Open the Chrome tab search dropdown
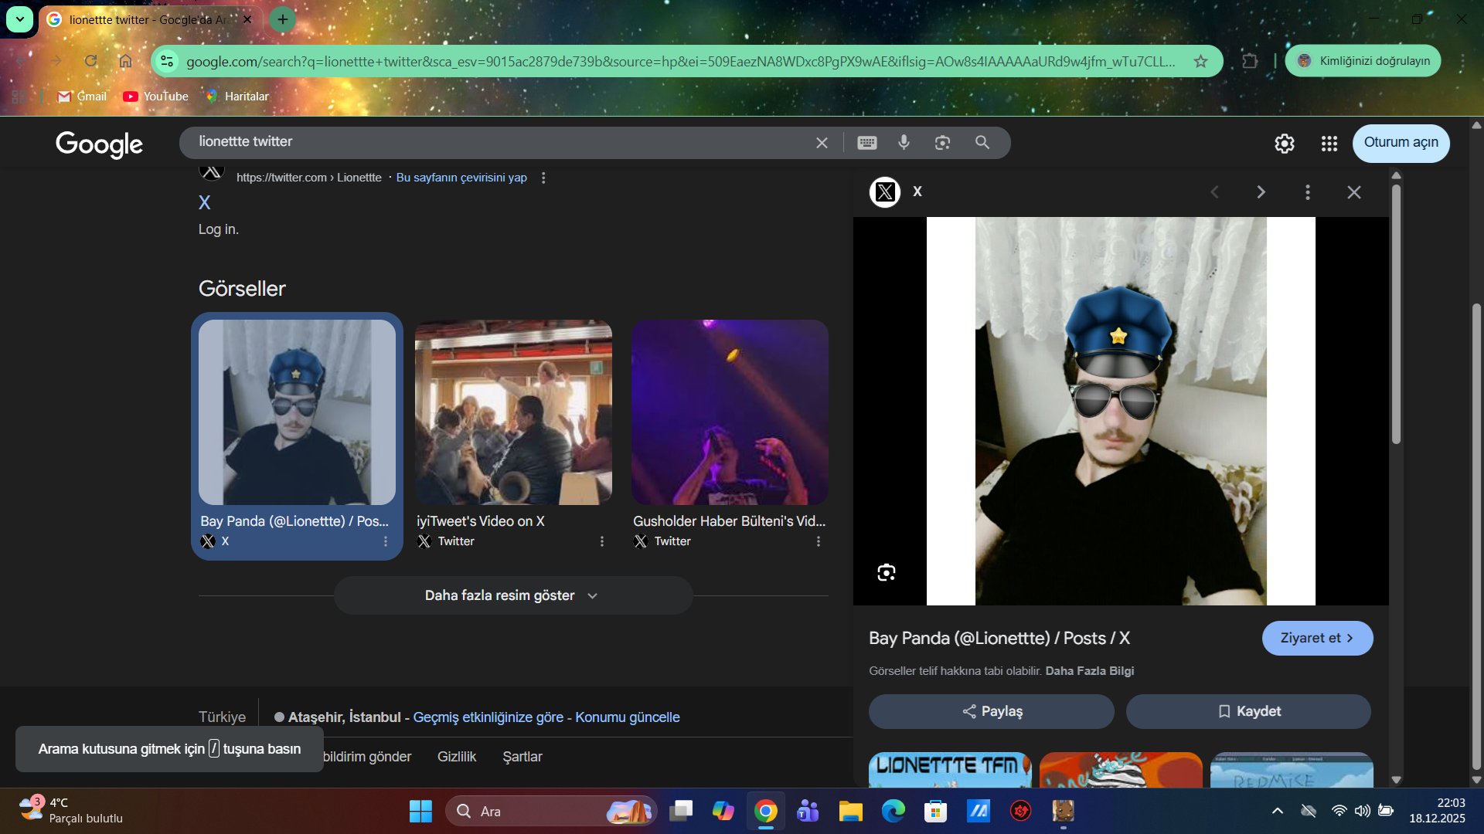The image size is (1484, 834). click(19, 19)
